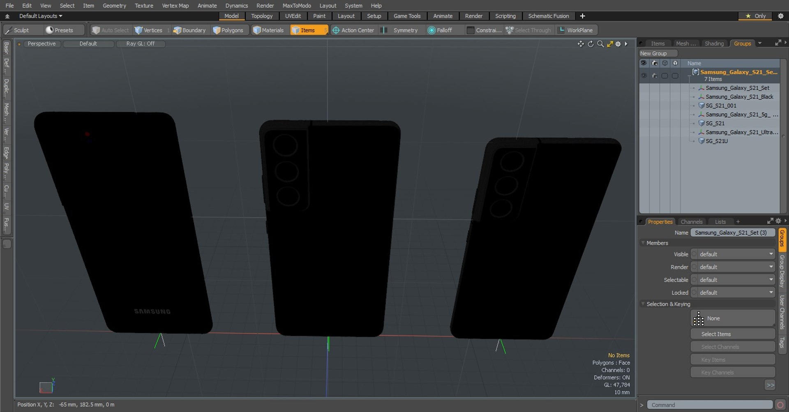Switch to the Shading panel tab
This screenshot has width=789, height=412.
tap(714, 43)
